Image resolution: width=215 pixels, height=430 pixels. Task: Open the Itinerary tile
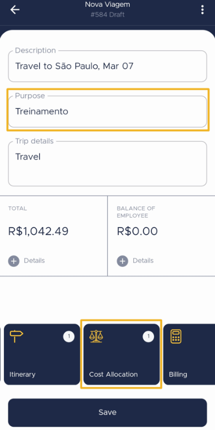tap(42, 354)
